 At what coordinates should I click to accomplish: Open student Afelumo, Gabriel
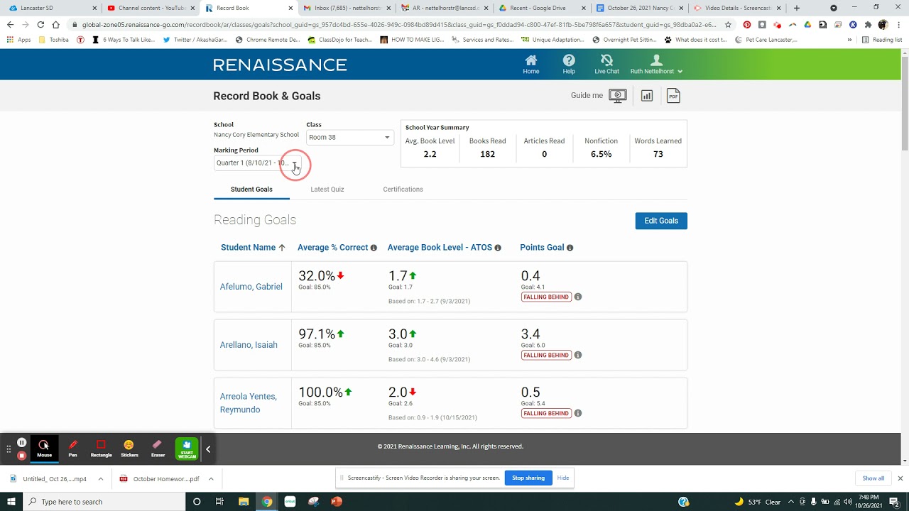(251, 287)
